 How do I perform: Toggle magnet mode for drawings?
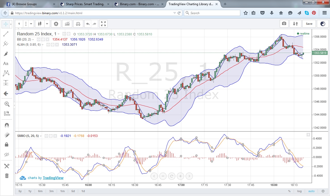7,125
